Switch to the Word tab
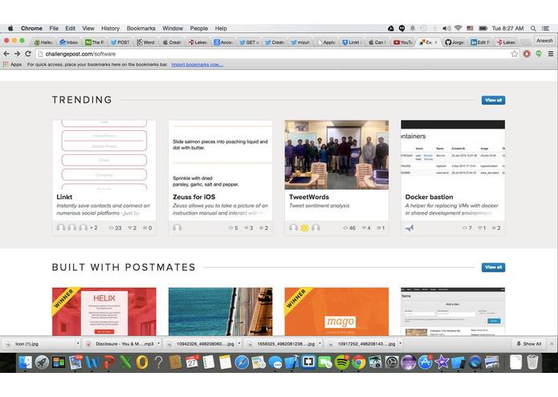This screenshot has width=558, height=397. tap(145, 42)
